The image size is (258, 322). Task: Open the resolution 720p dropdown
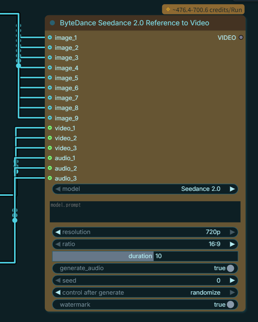[x=145, y=232]
